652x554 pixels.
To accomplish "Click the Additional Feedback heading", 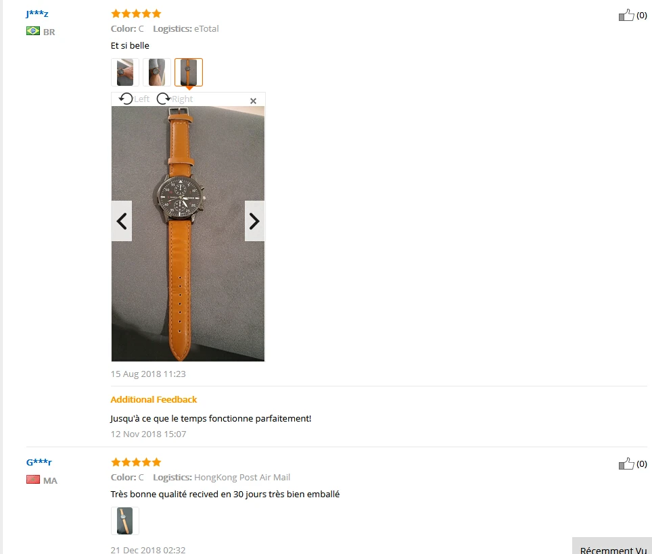I will [154, 399].
